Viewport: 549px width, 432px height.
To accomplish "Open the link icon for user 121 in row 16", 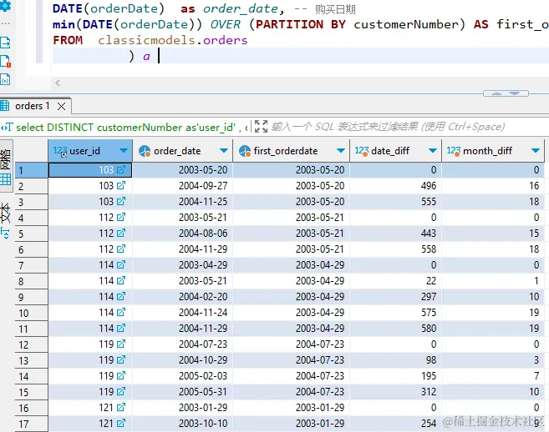I will coord(121,408).
